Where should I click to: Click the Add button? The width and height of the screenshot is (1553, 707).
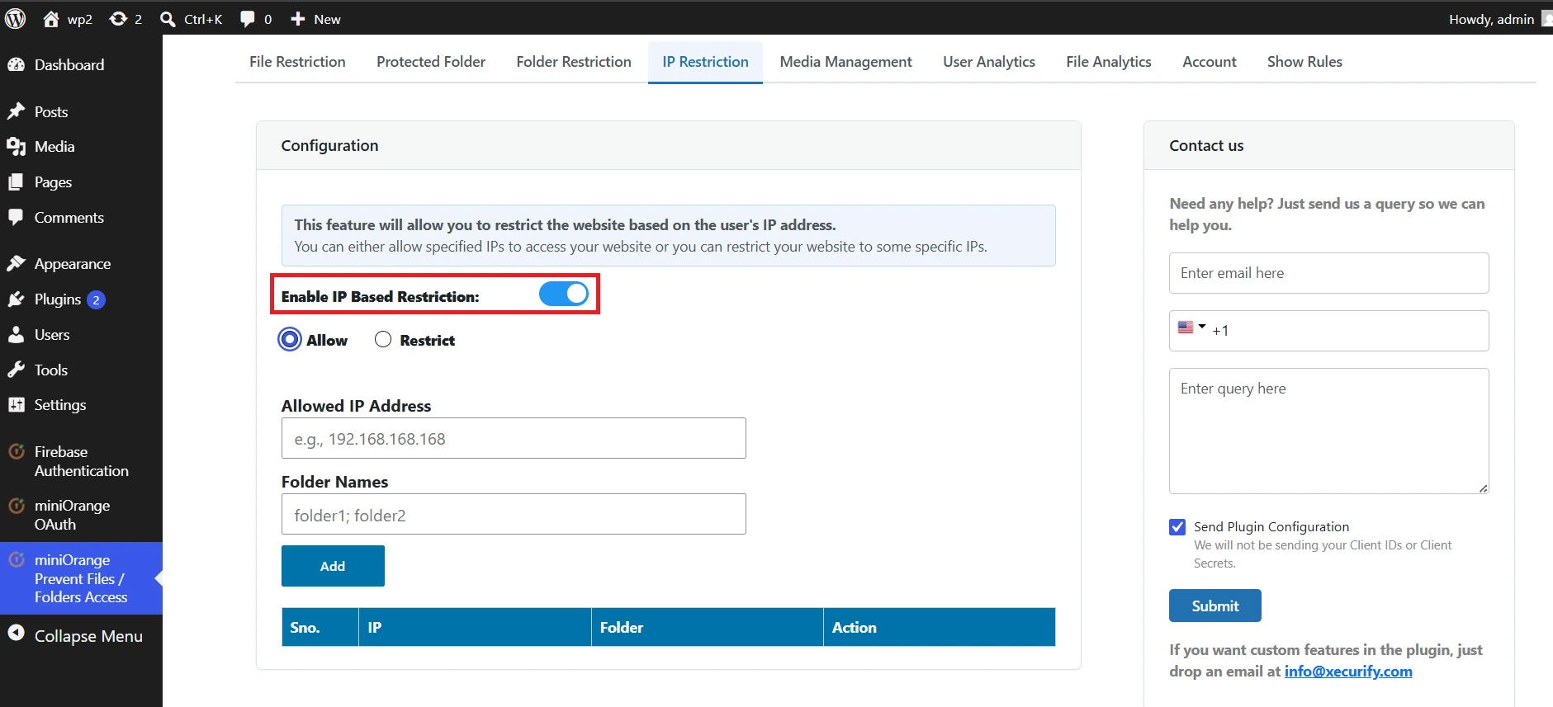coord(333,566)
